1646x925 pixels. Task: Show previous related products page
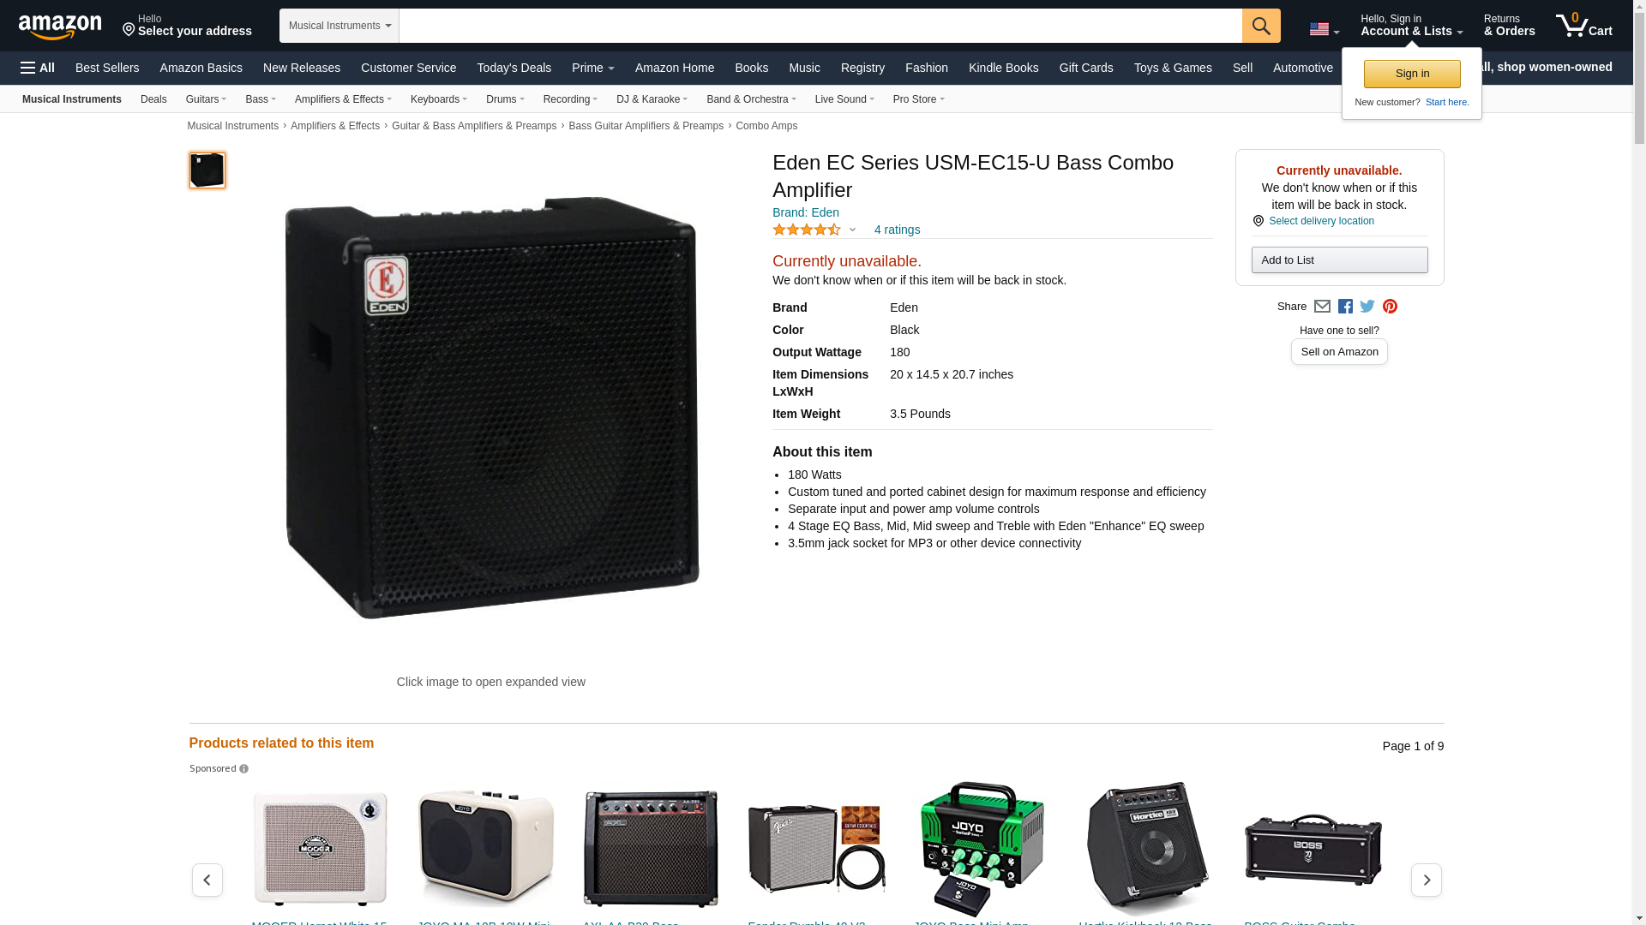click(x=207, y=880)
